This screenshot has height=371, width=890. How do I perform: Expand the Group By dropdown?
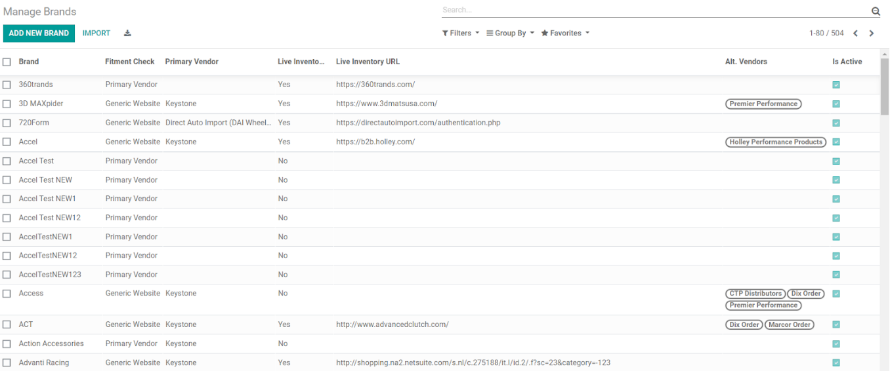511,33
